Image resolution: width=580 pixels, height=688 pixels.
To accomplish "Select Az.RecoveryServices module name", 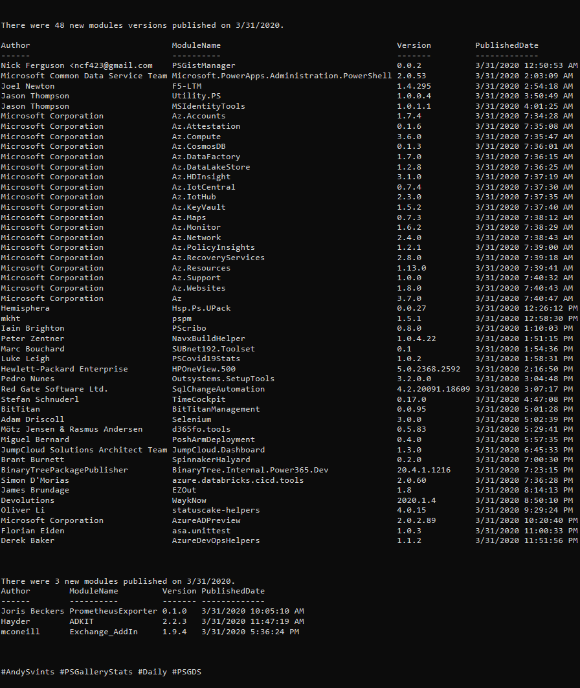I will coord(219,258).
